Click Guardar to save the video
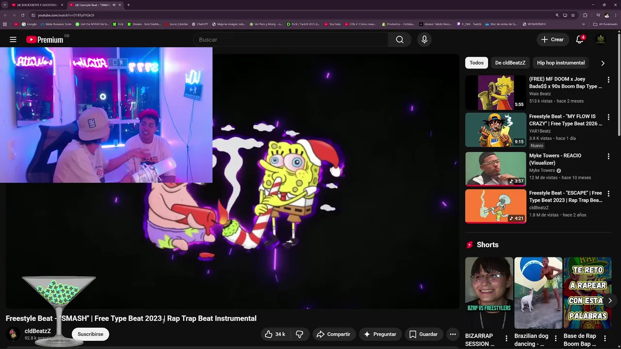This screenshot has height=349, width=621. coord(424,334)
